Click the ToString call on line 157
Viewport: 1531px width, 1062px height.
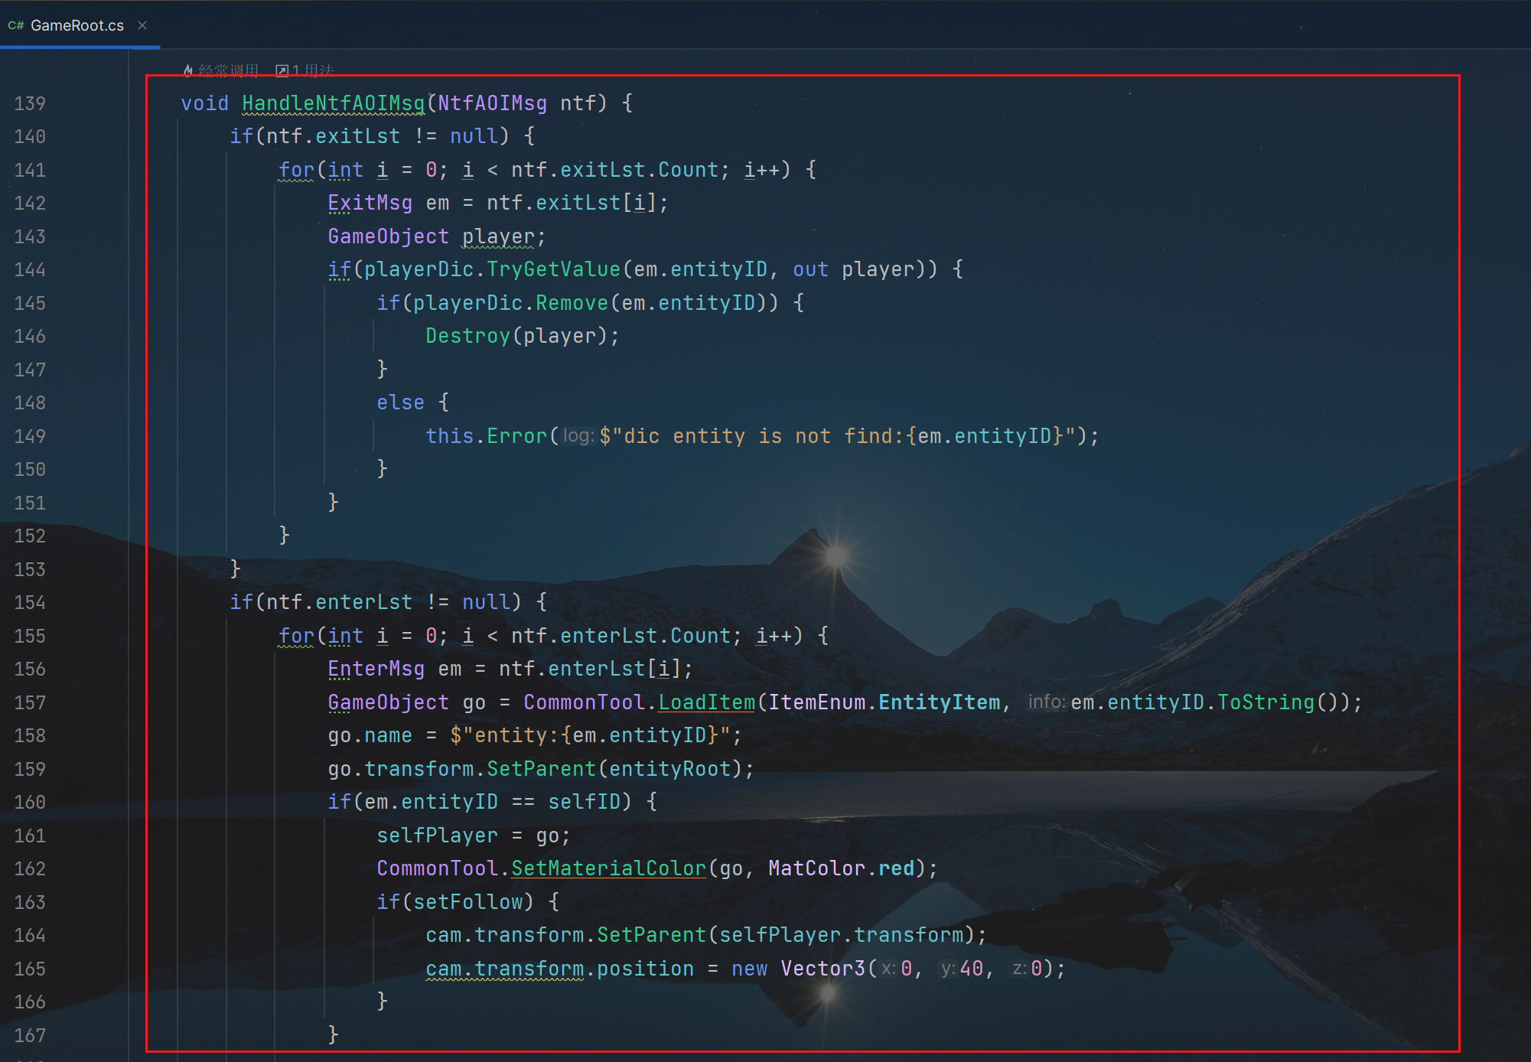[1266, 702]
